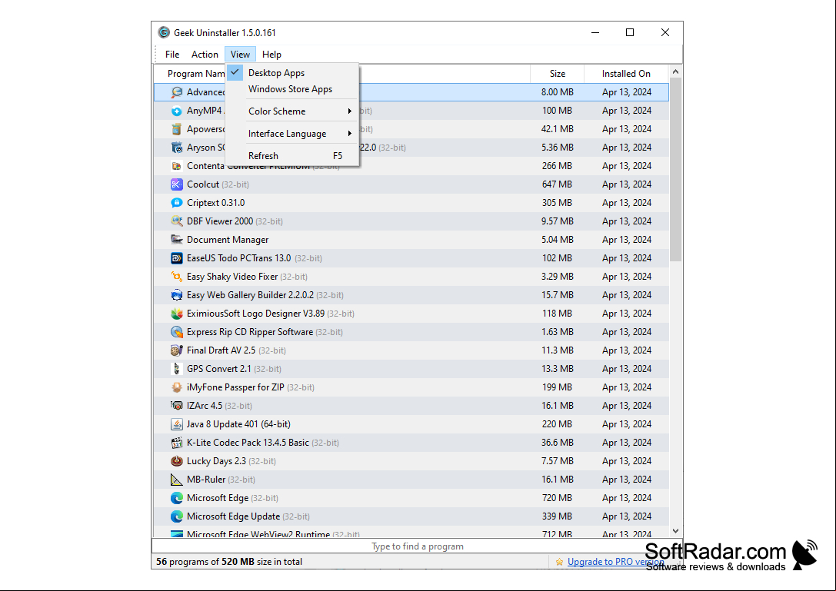
Task: Click the GPS Convert 2.1 icon
Action: point(176,369)
